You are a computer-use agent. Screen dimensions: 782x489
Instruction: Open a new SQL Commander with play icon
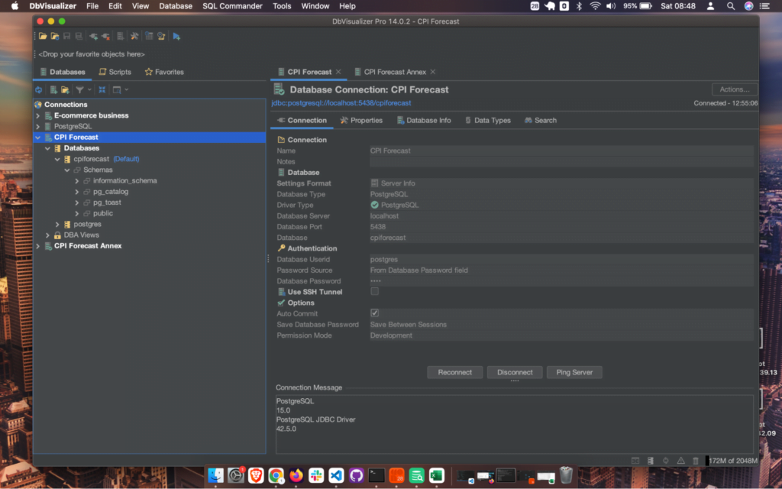176,36
